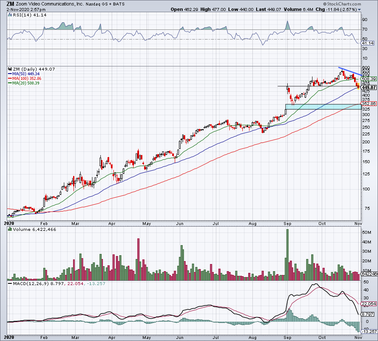This screenshot has width=378, height=341.
Task: Click the RSI(14) 41.14 indicator label
Action: 29,15
